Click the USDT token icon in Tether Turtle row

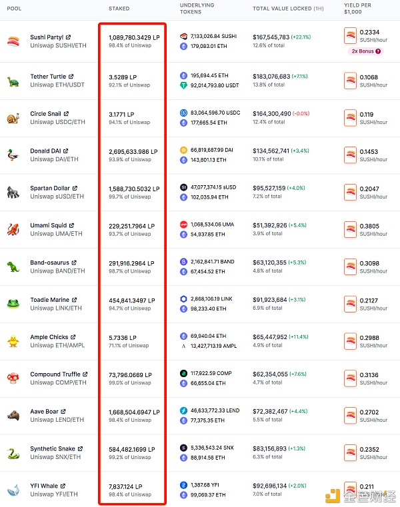[x=184, y=85]
